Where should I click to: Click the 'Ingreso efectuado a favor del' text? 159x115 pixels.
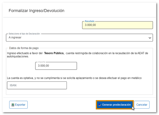pos(25,53)
